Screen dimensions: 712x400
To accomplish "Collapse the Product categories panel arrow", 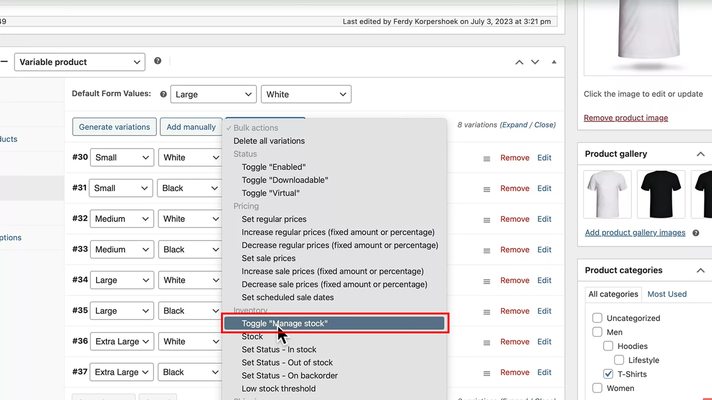I will click(700, 270).
